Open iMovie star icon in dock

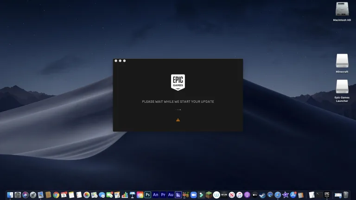tap(286, 195)
